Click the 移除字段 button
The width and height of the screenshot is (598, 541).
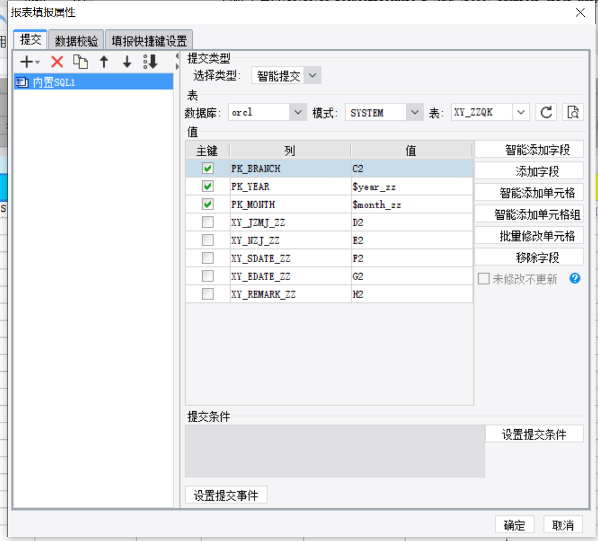(529, 257)
